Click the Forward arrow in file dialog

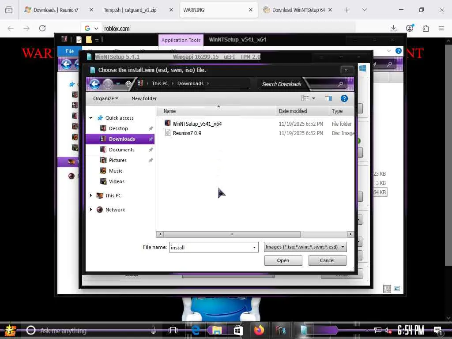108,84
